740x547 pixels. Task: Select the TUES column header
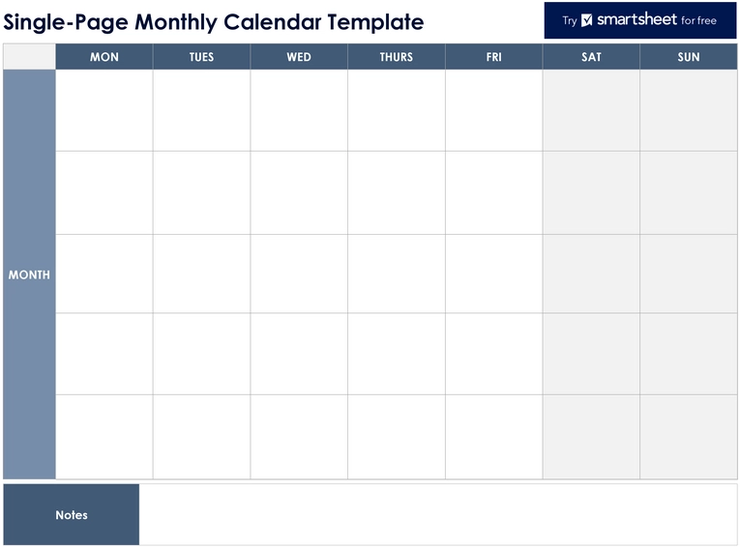[201, 57]
